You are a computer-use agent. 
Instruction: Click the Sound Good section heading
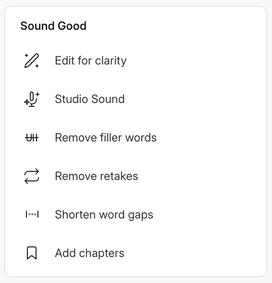pos(53,26)
